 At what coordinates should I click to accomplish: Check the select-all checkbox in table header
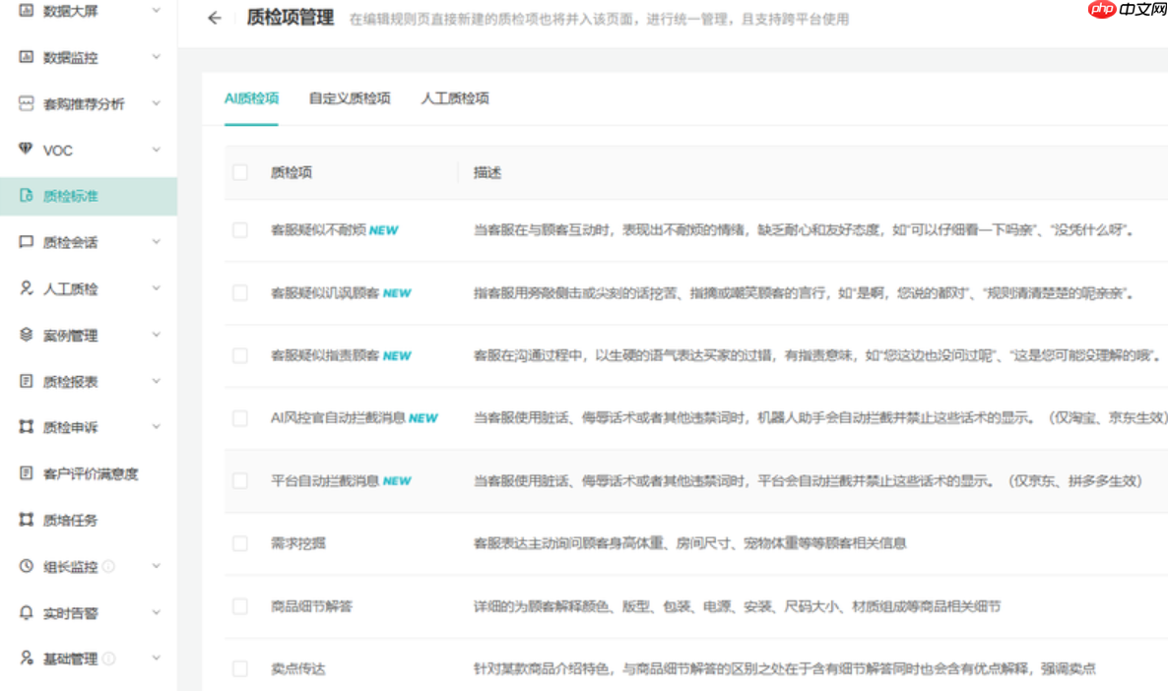(x=239, y=172)
